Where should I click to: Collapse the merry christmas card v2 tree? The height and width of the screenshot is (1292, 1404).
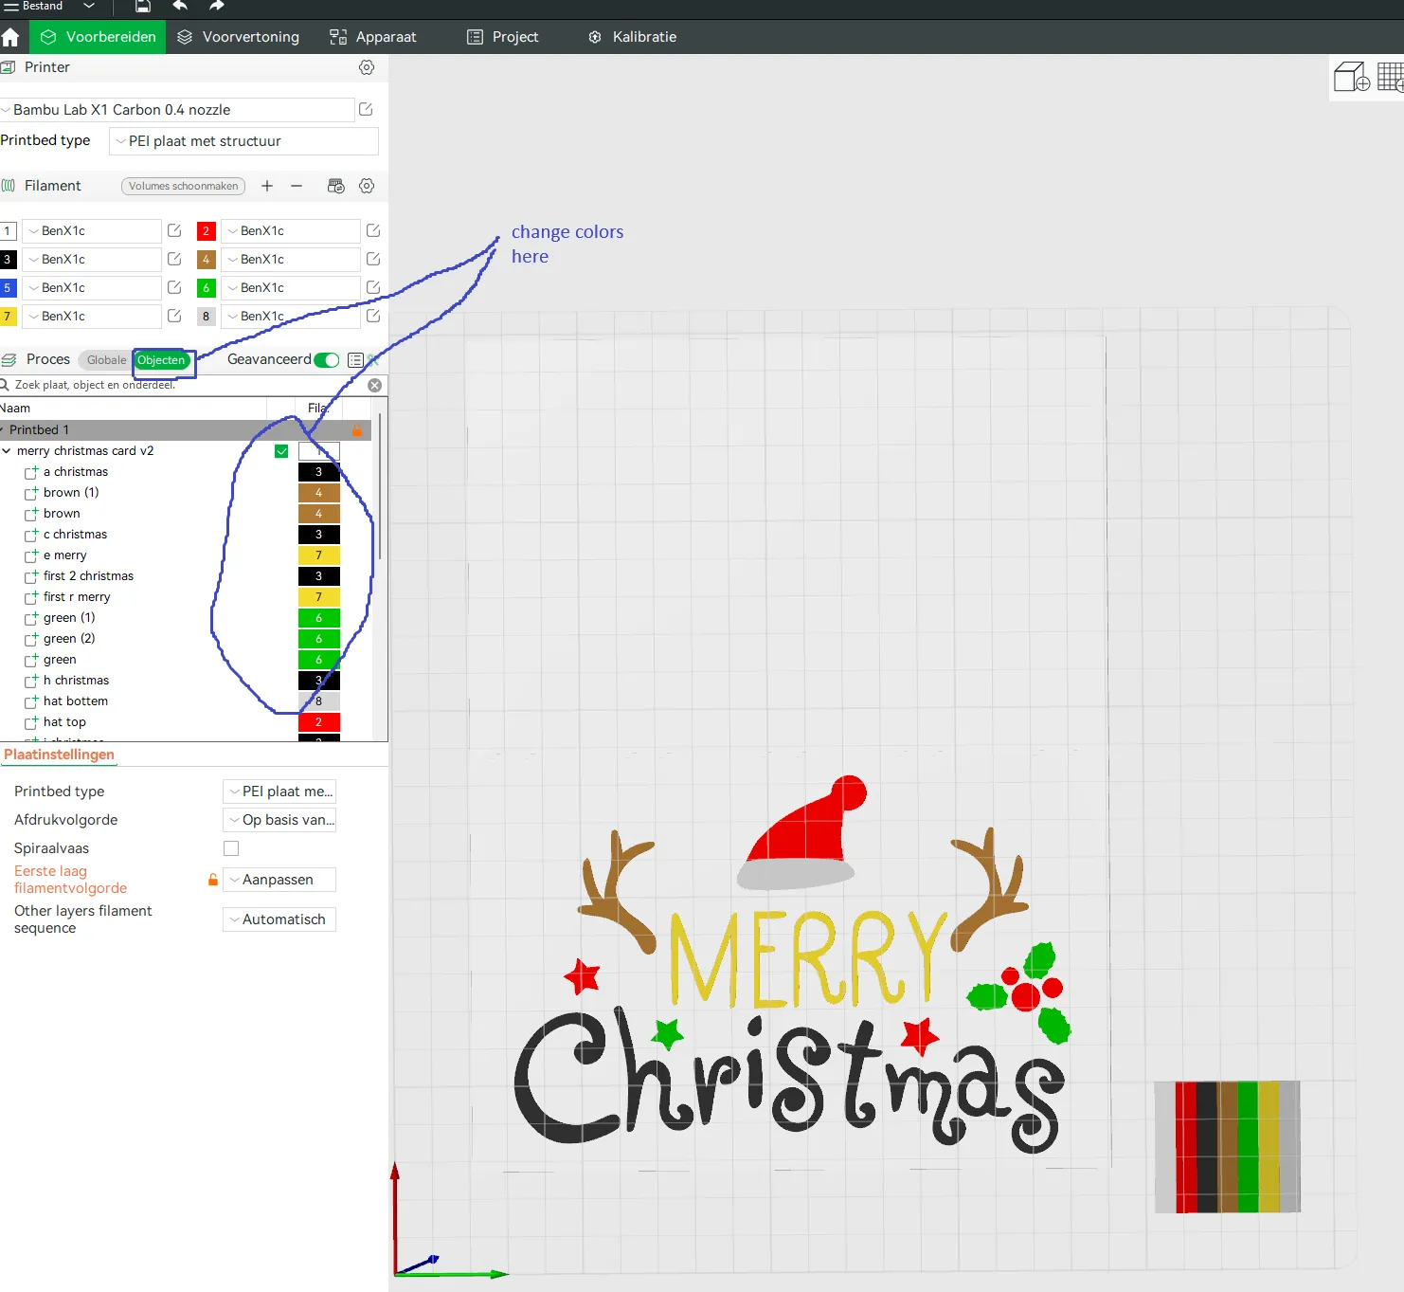pyautogui.click(x=7, y=451)
